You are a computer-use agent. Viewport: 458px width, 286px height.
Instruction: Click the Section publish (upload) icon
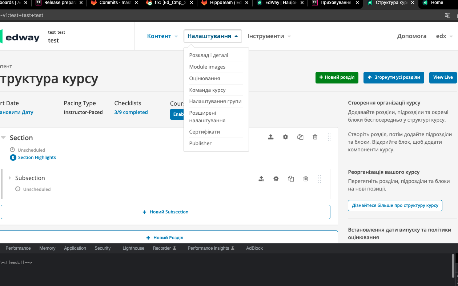click(271, 137)
